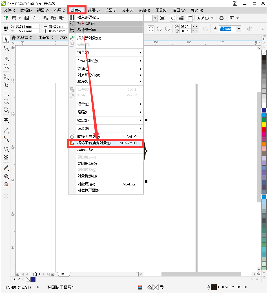
Task: Click the New document icon
Action: (x=6, y=18)
